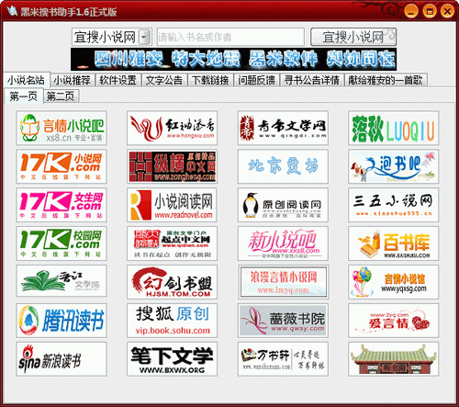
Task: Open the 下载链接 tab
Action: 210,80
